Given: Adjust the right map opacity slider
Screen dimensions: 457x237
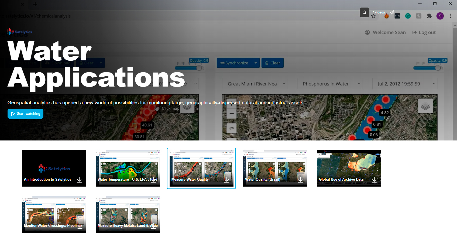Looking at the screenshot, I should click(x=438, y=68).
